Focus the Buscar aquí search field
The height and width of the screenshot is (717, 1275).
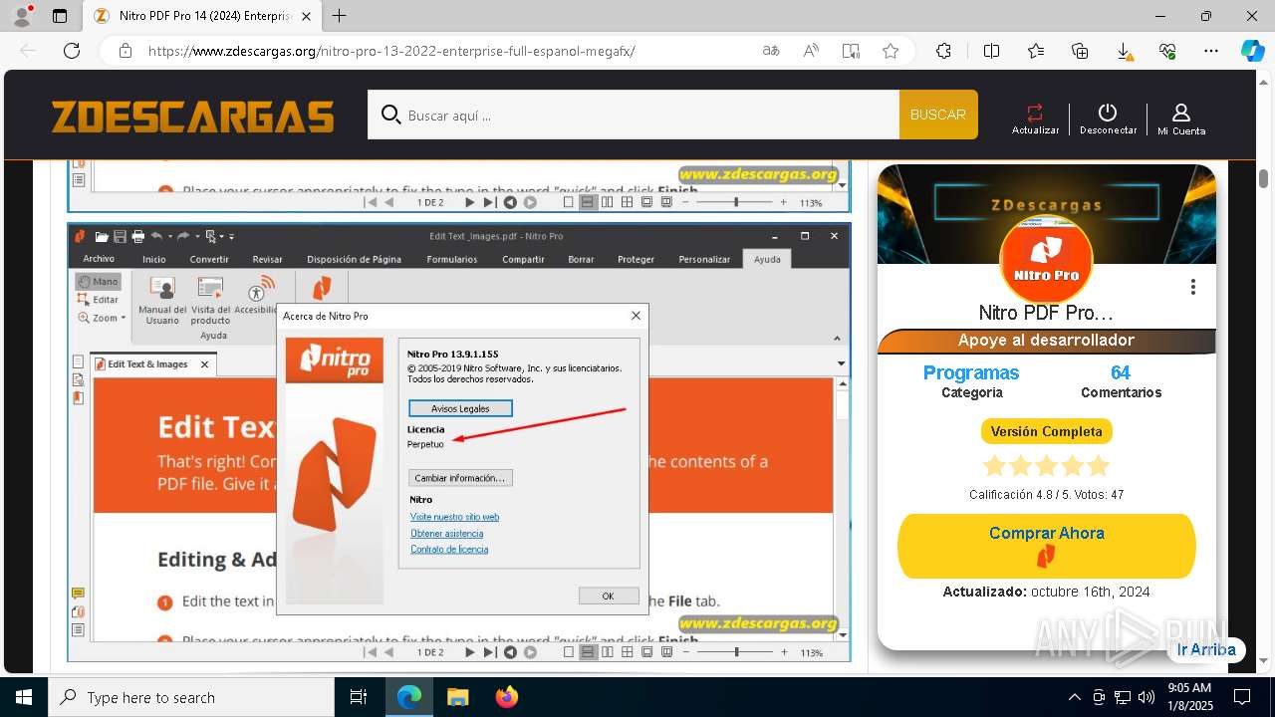[x=634, y=115]
